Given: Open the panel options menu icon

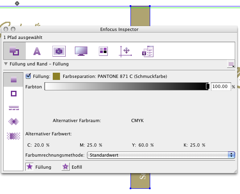Looking at the screenshot, I should tap(231, 64).
